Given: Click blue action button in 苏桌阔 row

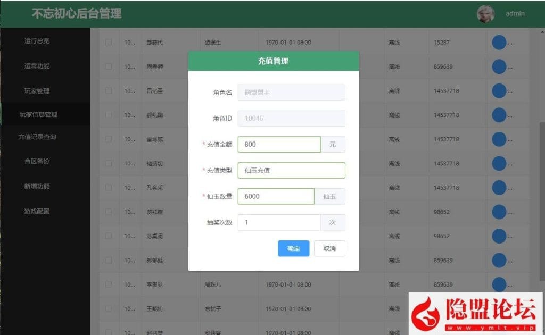Looking at the screenshot, I should pyautogui.click(x=499, y=236).
